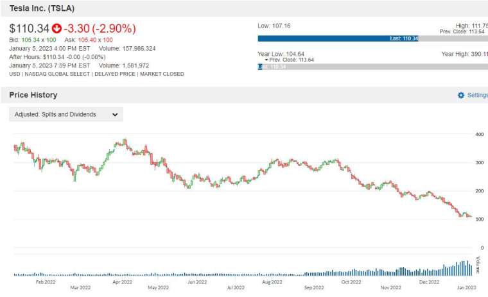Click the latest January 2023 candlestick

(x=470, y=216)
